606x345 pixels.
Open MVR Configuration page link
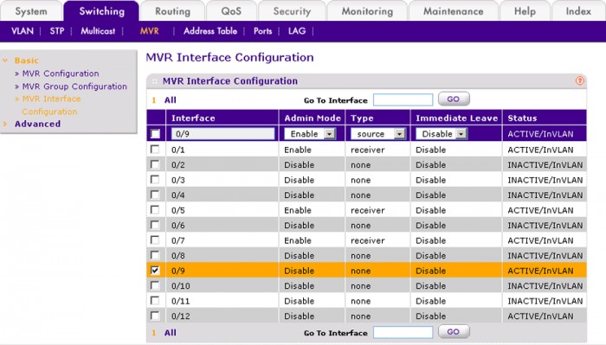pyautogui.click(x=61, y=73)
